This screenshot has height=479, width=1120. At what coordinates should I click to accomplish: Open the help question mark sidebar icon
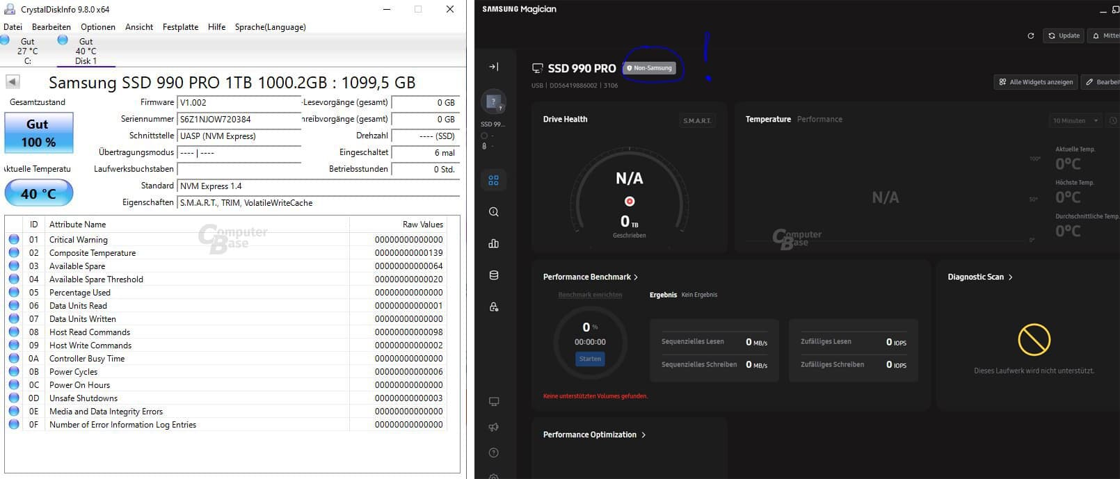pos(493,453)
